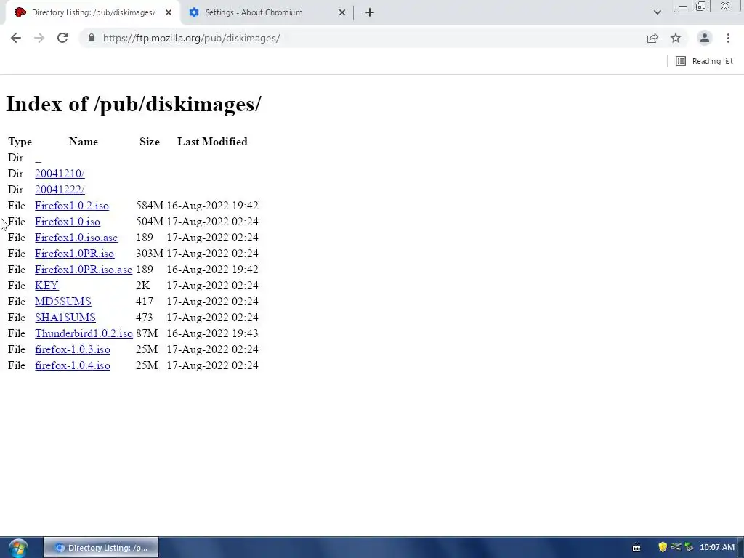The height and width of the screenshot is (558, 744).
Task: Click the Size column header
Action: click(150, 142)
